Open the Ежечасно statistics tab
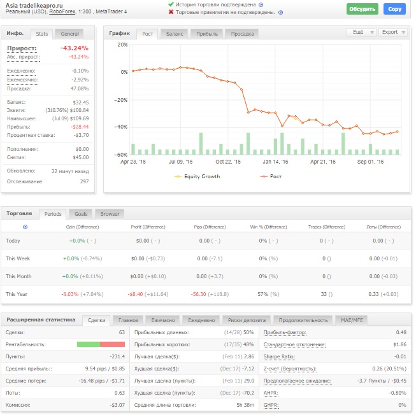416x415 pixels. (x=163, y=320)
